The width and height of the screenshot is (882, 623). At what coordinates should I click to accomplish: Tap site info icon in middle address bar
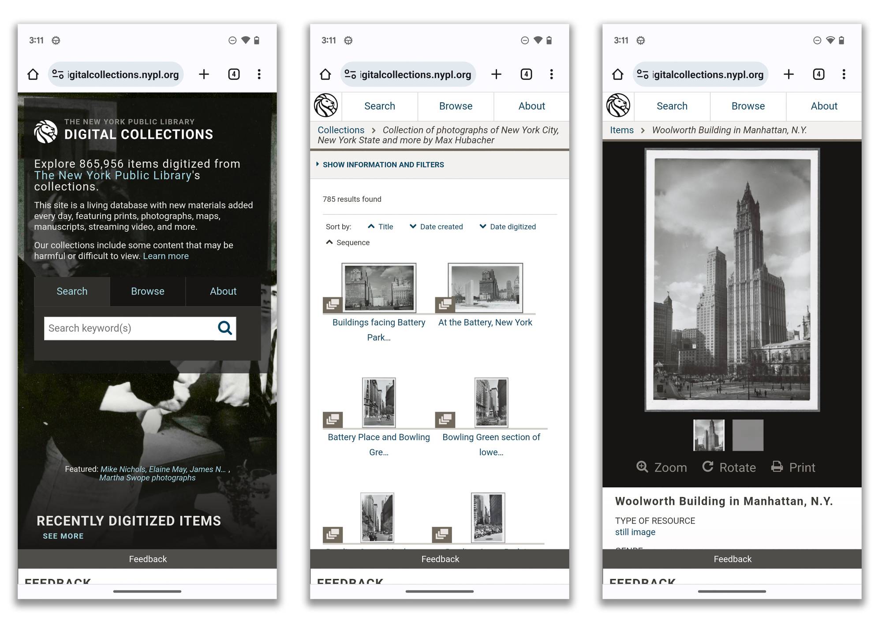[x=350, y=74]
